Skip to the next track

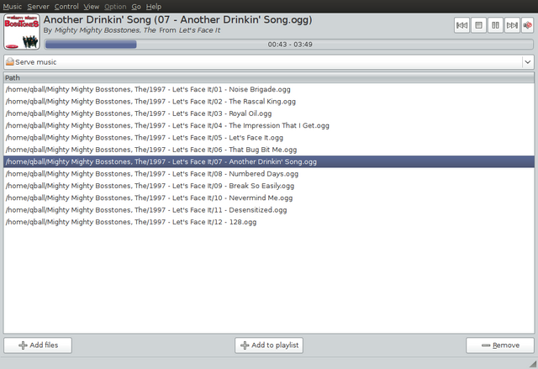[512, 25]
